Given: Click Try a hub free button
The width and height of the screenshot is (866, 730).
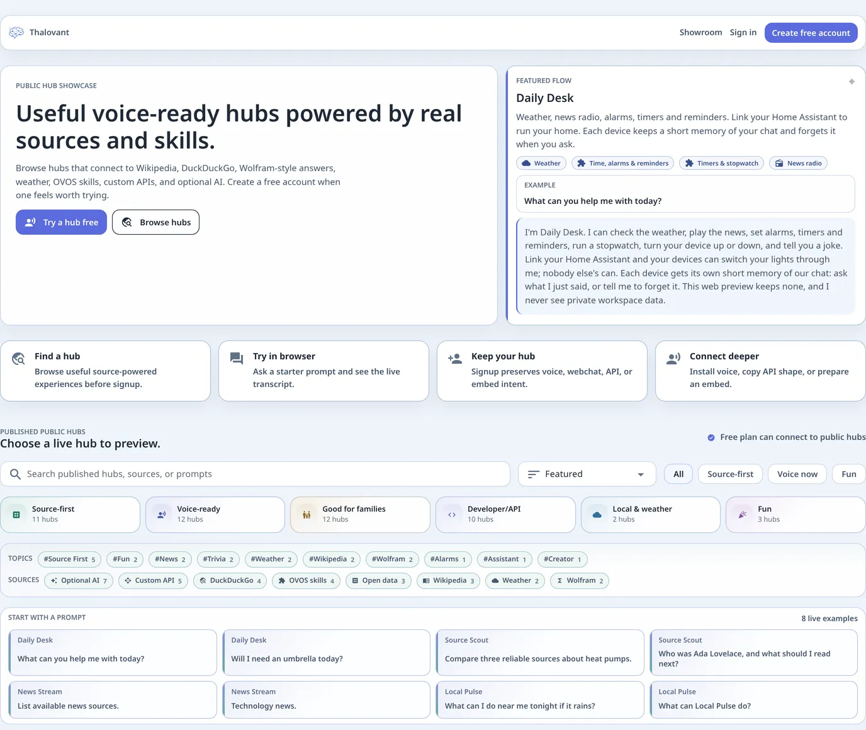Looking at the screenshot, I should [x=61, y=222].
